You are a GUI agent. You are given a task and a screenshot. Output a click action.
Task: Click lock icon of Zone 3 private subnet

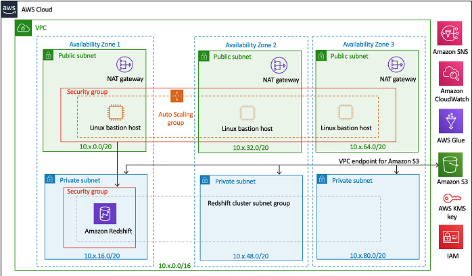(x=322, y=180)
